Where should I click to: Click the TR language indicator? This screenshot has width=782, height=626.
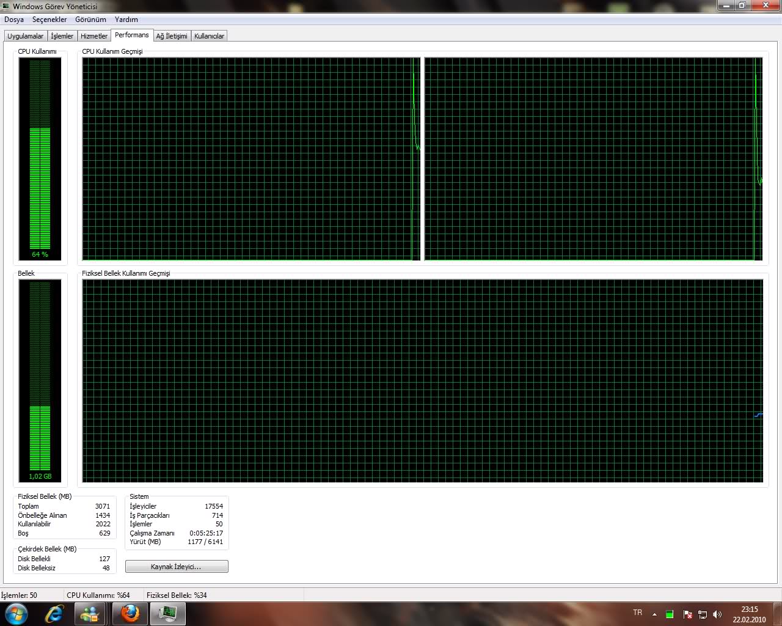[x=638, y=613]
